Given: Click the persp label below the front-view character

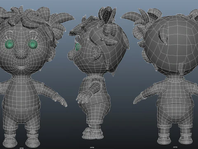Looking at the screenshot, I should (x=21, y=148).
